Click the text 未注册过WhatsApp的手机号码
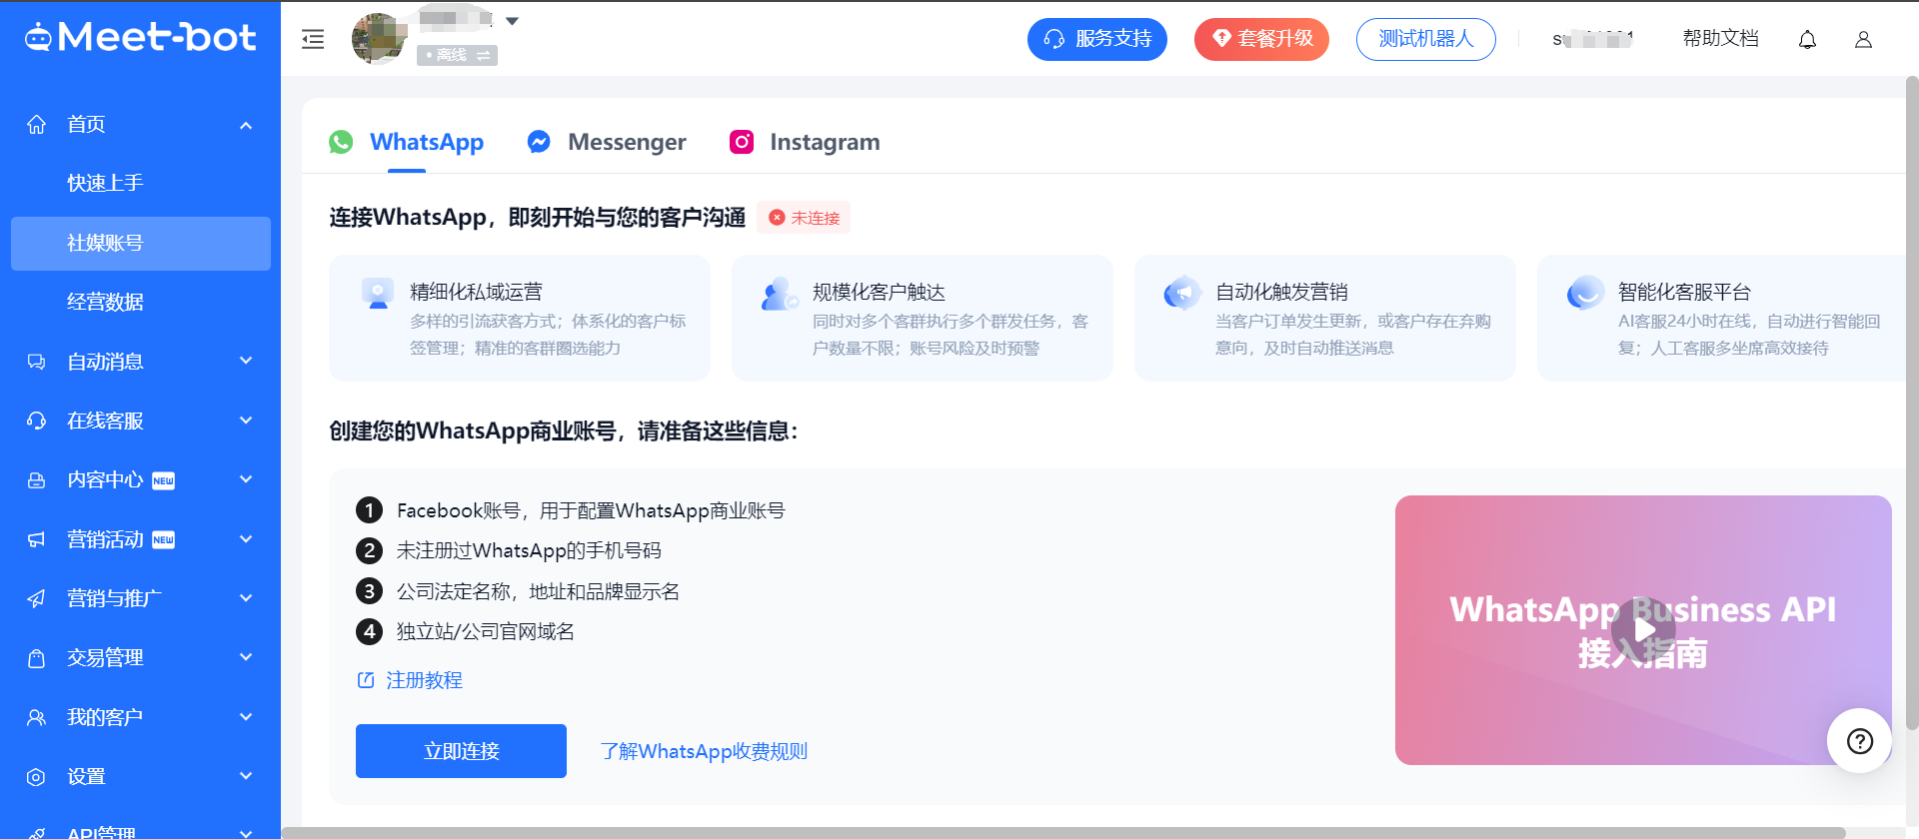Viewport: 1919px width, 839px height. point(529,550)
